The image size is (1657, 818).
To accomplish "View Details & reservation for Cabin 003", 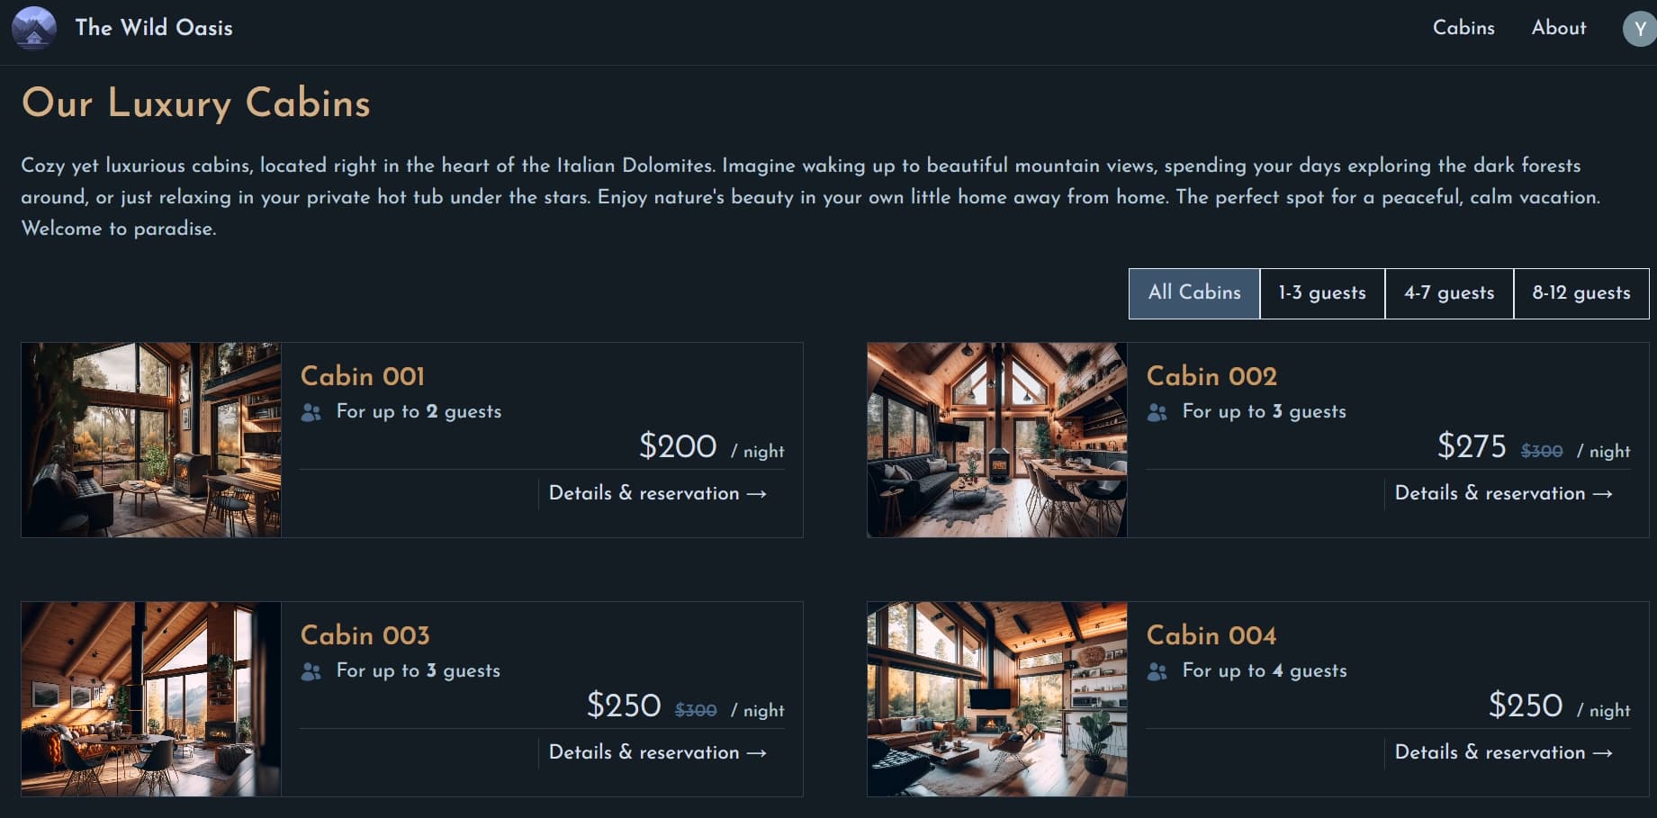I will 657,752.
